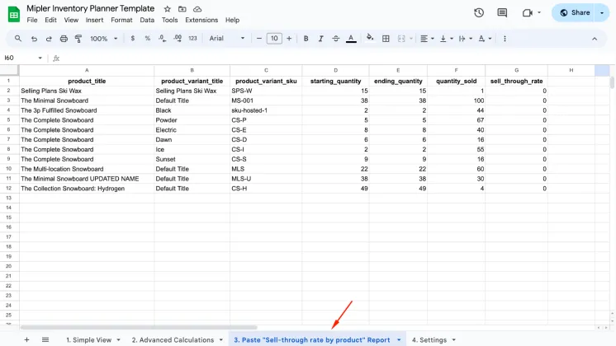The image size is (616, 346).
Task: Click the move to folder icon
Action: coord(182,8)
